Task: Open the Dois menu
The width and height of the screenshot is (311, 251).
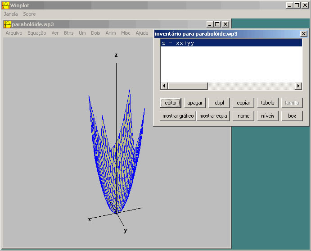Action: [95, 33]
